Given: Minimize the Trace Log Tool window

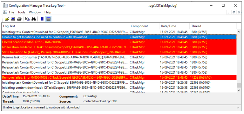Looking at the screenshot, I should pos(211,5).
